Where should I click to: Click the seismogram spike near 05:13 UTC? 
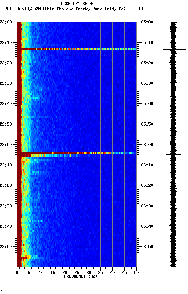coord(174,49)
